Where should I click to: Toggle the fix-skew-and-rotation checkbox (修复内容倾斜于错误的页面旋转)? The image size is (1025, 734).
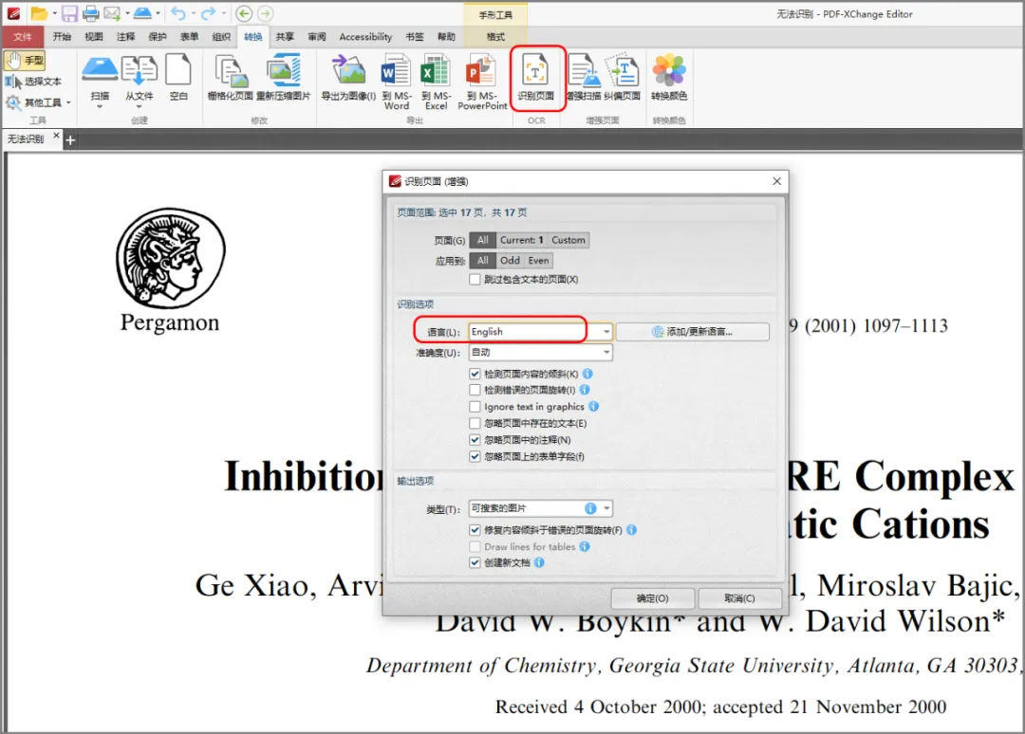point(475,530)
